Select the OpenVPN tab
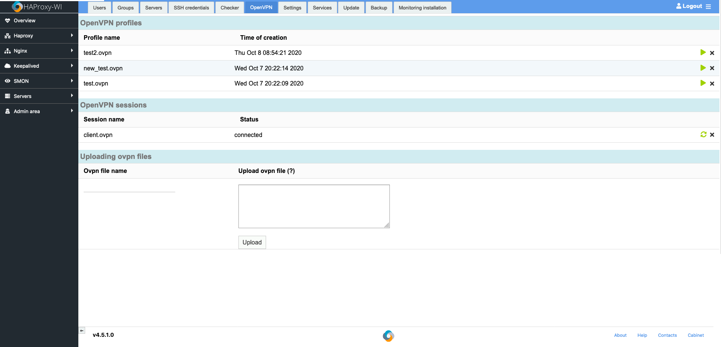 (x=261, y=8)
